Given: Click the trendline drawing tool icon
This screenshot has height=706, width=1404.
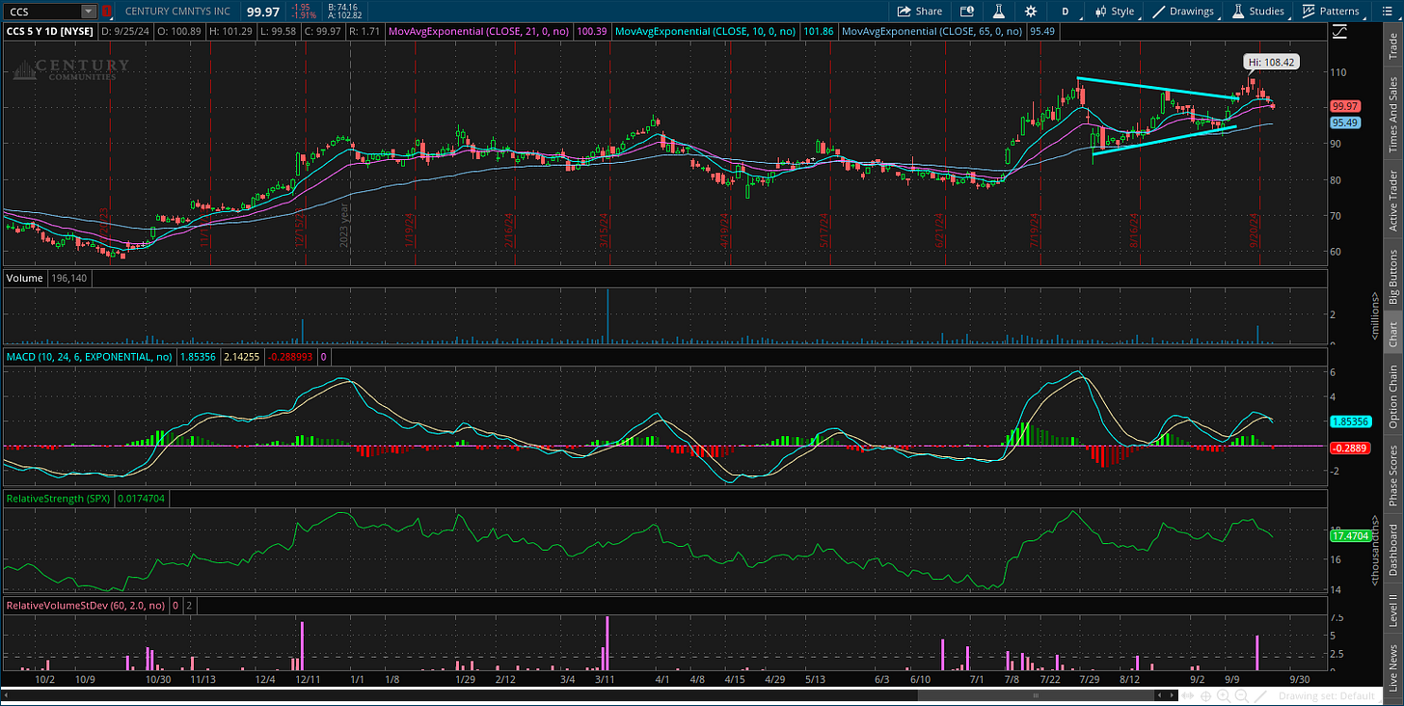Looking at the screenshot, I should point(1260,696).
